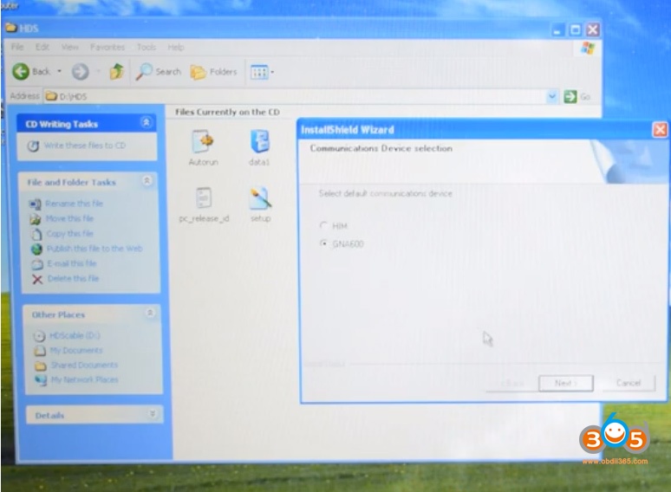The height and width of the screenshot is (492, 671).
Task: Click Rename this file link
Action: click(74, 204)
